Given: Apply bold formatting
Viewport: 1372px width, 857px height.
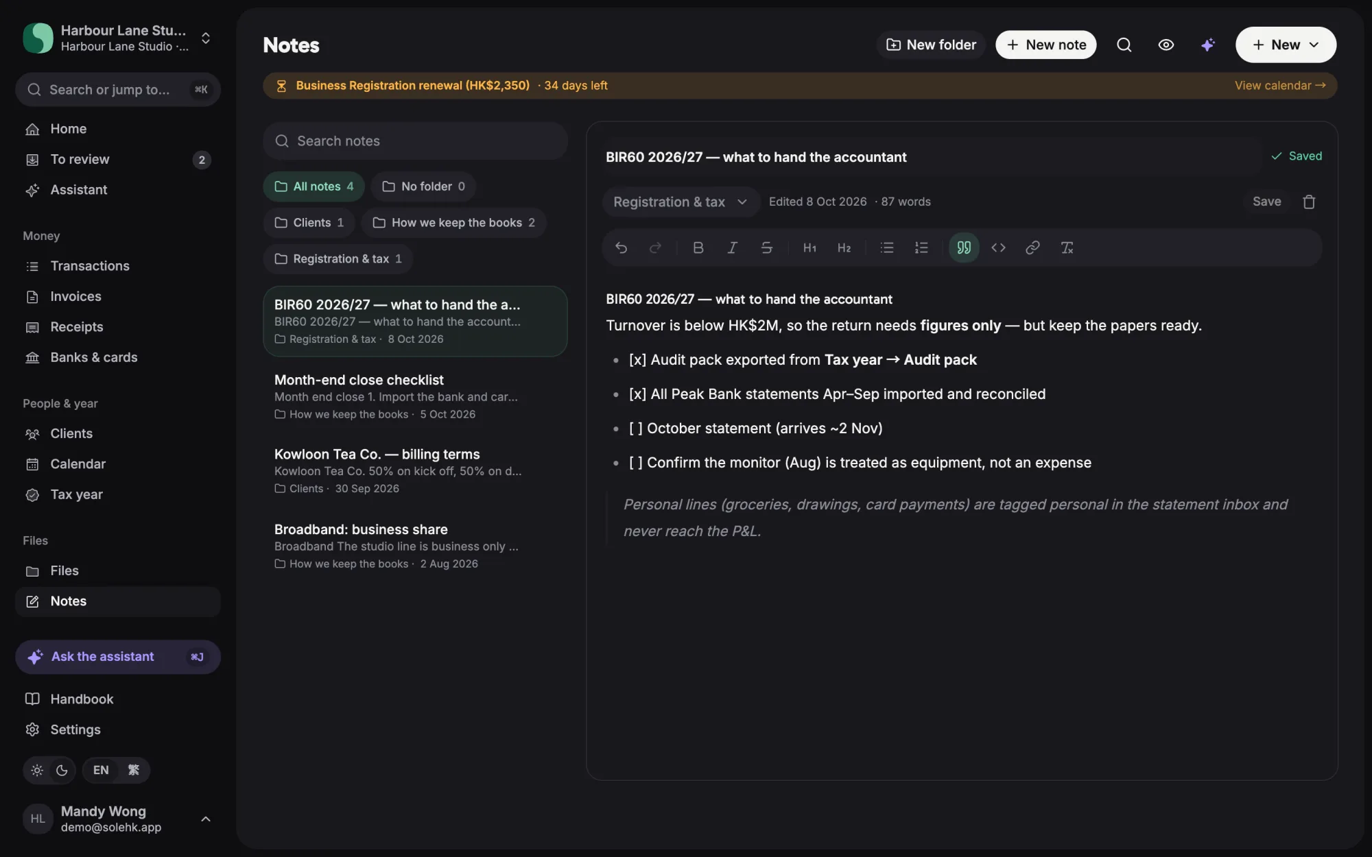Looking at the screenshot, I should point(698,248).
